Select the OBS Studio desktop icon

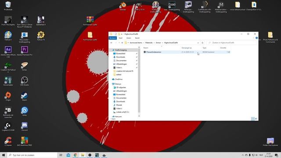pyautogui.click(x=25, y=81)
